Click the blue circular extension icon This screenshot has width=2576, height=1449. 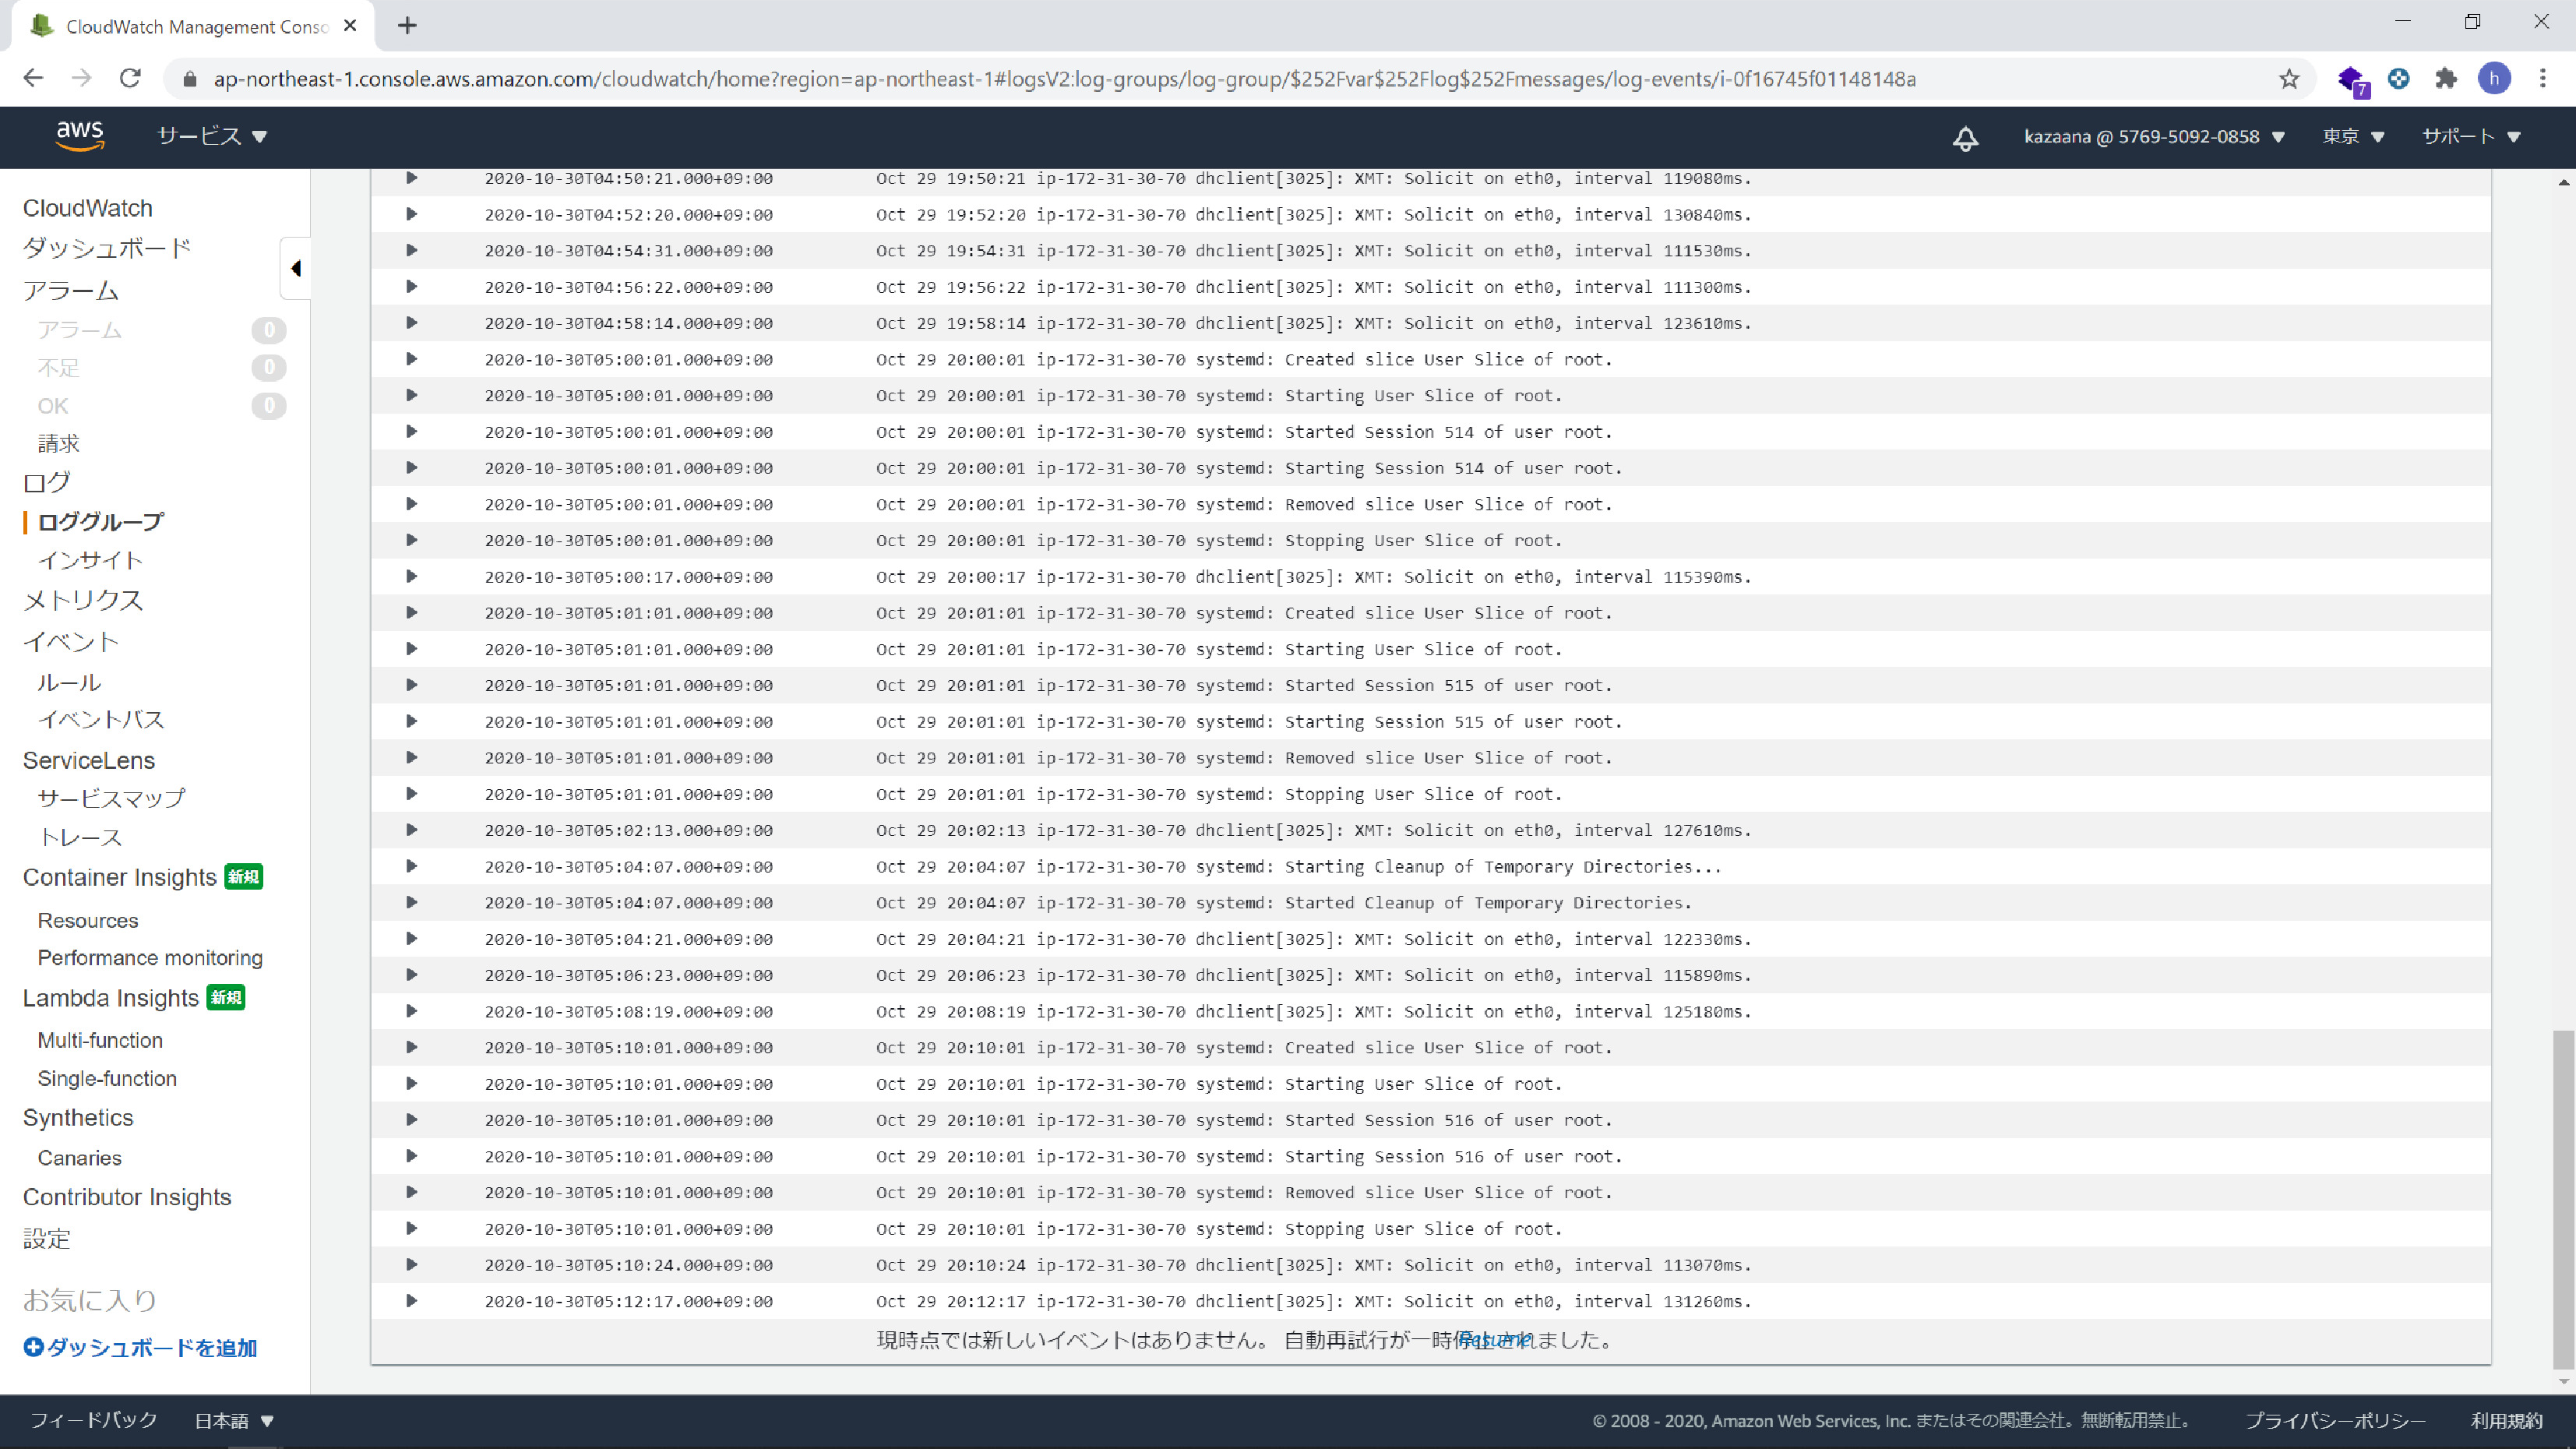(x=2398, y=78)
